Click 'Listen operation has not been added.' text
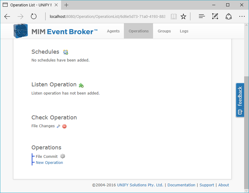This screenshot has height=193, width=249. click(66, 93)
